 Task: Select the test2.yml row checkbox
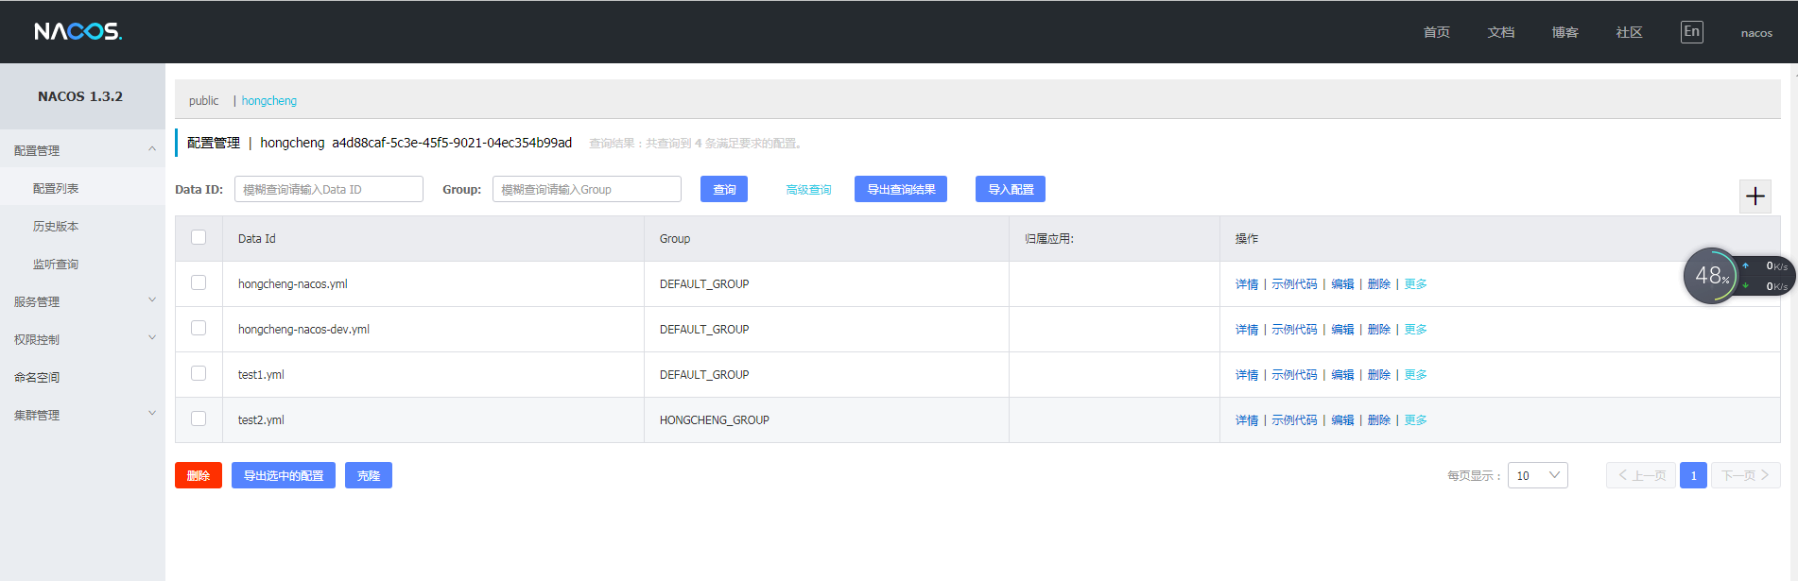199,419
